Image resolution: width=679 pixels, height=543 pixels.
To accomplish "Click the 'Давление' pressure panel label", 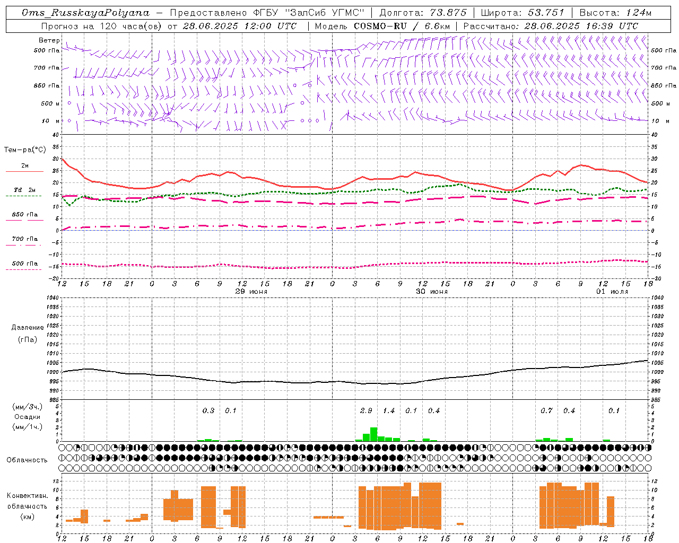I will click(x=28, y=328).
